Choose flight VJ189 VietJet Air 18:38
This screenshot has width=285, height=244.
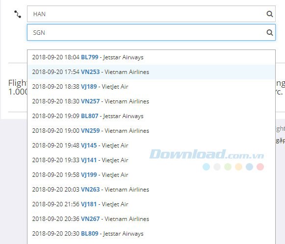(151, 87)
